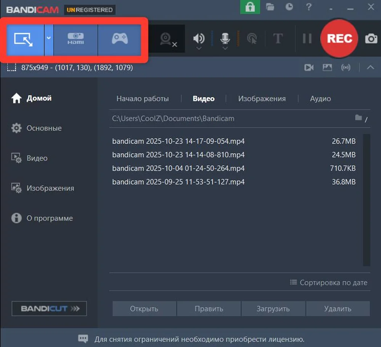
Task: Open the Начало работы tab
Action: pos(142,98)
